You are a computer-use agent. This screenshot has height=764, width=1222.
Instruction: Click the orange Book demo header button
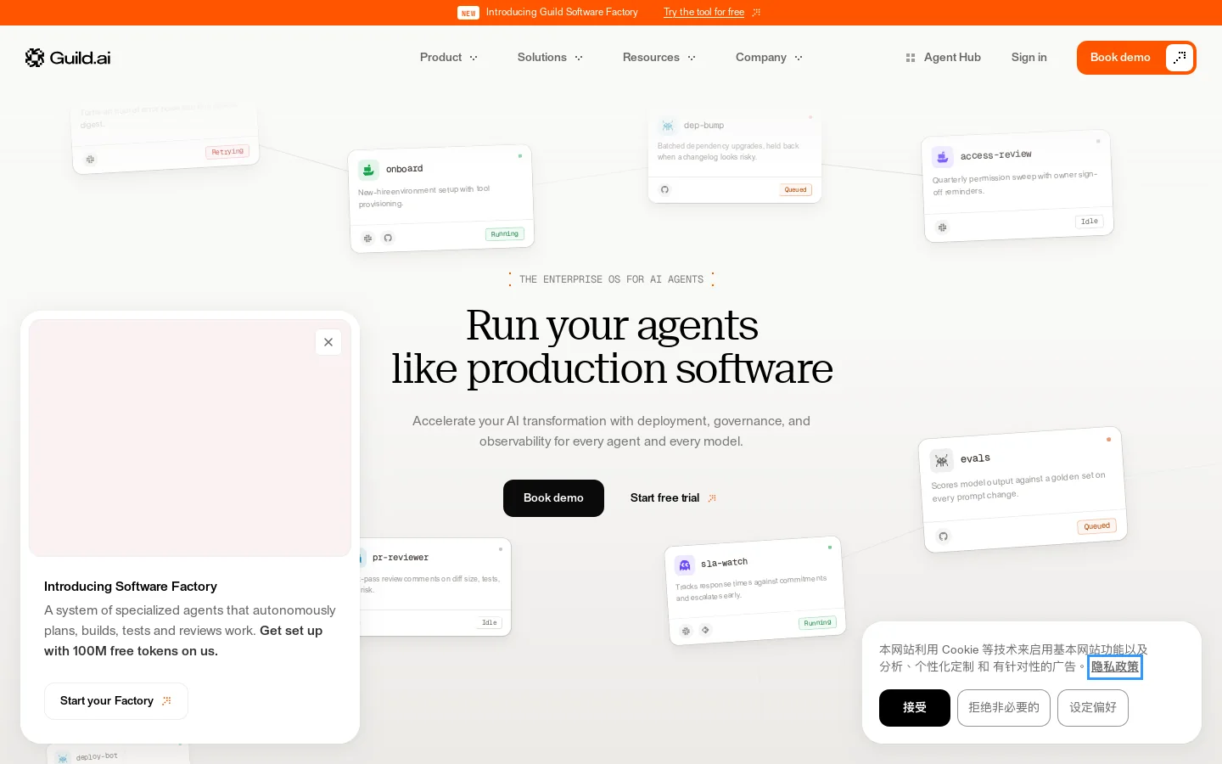pyautogui.click(x=1136, y=58)
